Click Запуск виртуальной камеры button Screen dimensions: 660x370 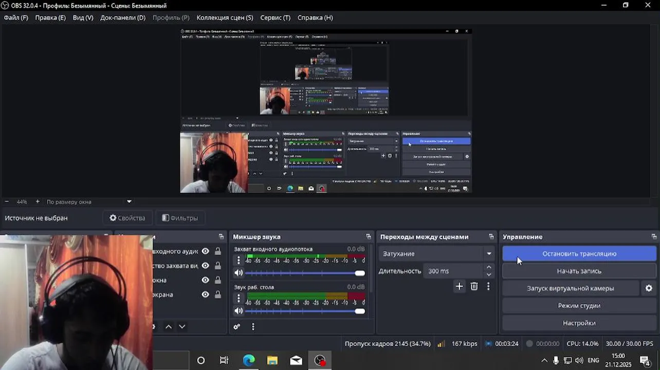[x=571, y=288]
